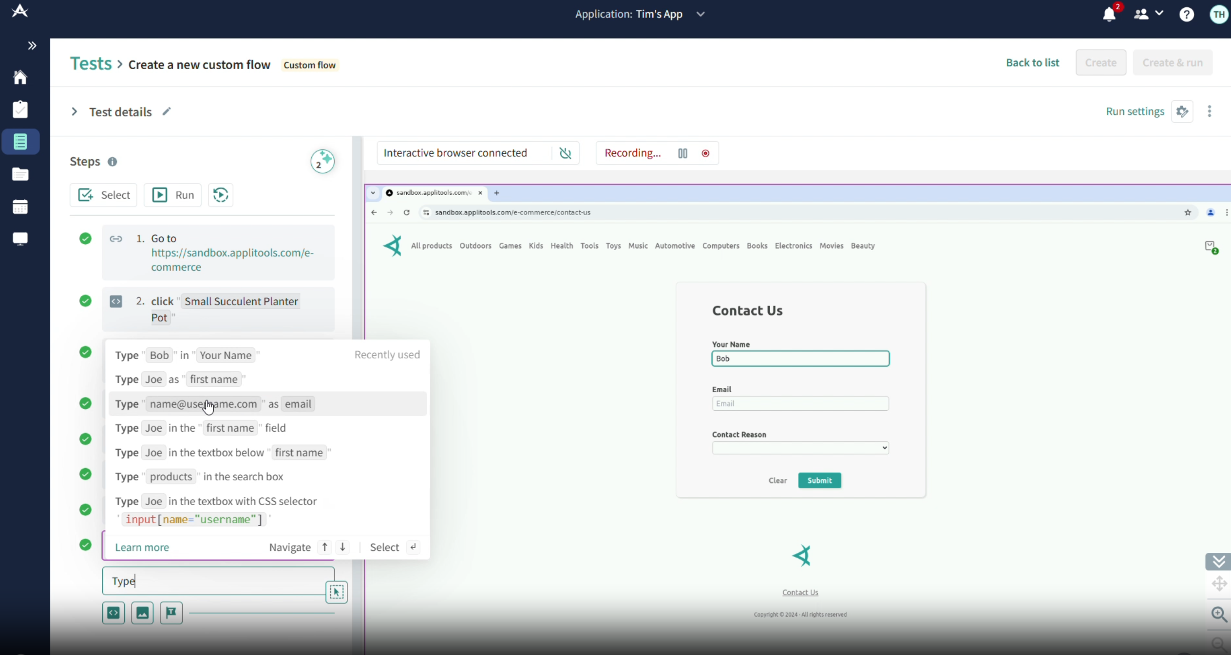Click the AI assist sparkle icon
Image resolution: width=1231 pixels, height=655 pixels.
point(322,162)
